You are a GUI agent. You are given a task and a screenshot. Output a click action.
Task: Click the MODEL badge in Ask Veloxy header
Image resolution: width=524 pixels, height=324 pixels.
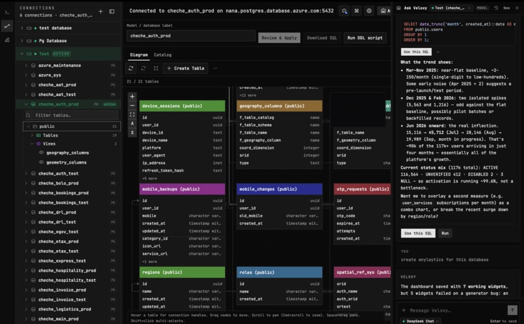[x=482, y=8]
